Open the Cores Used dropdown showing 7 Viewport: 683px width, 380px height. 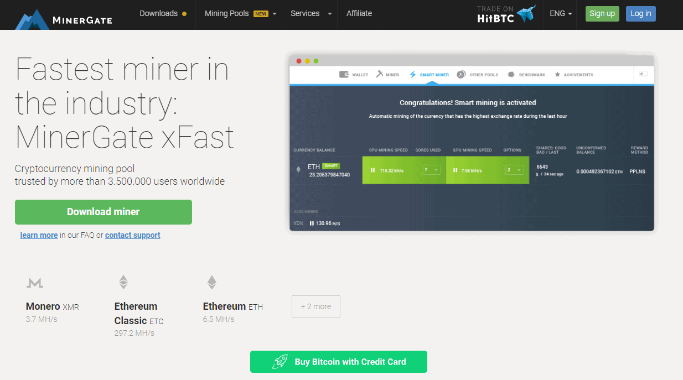click(431, 170)
